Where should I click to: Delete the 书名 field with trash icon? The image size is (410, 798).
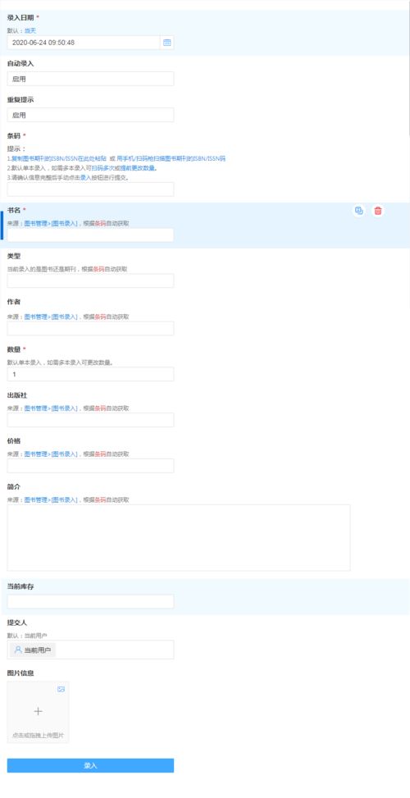[377, 211]
